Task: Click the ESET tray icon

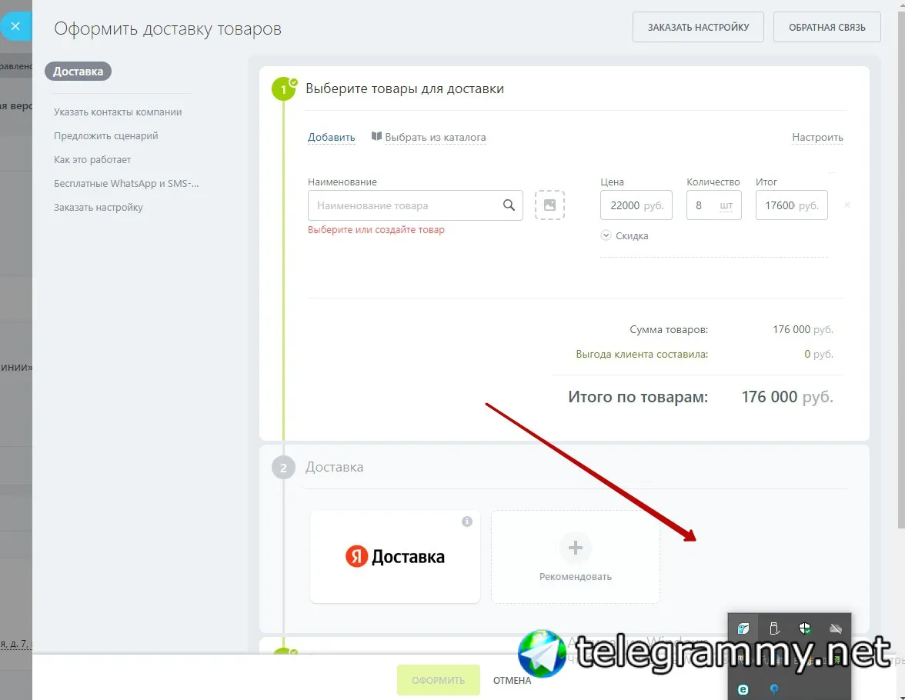Action: pyautogui.click(x=743, y=689)
